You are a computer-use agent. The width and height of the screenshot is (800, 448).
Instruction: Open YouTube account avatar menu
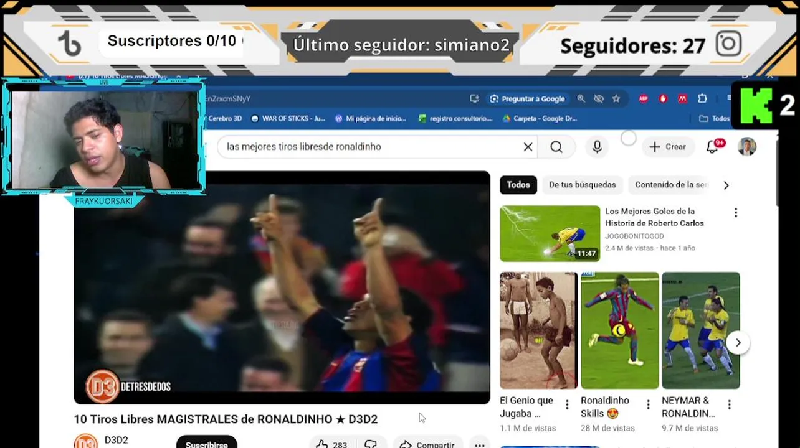pos(747,147)
